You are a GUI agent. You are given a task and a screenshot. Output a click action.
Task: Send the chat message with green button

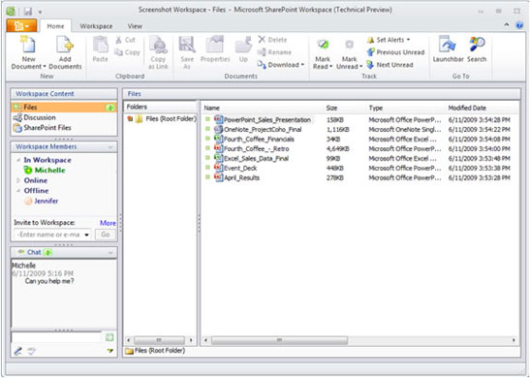109,336
